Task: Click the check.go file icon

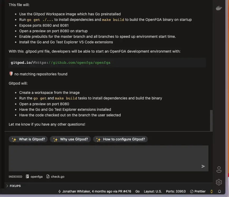Action: coord(48,176)
